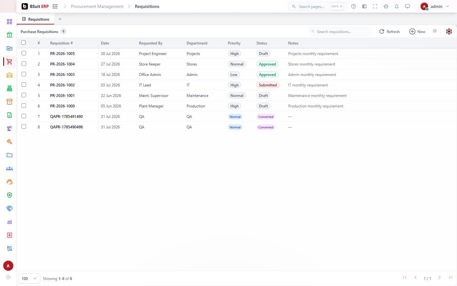
Task: Click the Search requisitions field
Action: [340, 31]
